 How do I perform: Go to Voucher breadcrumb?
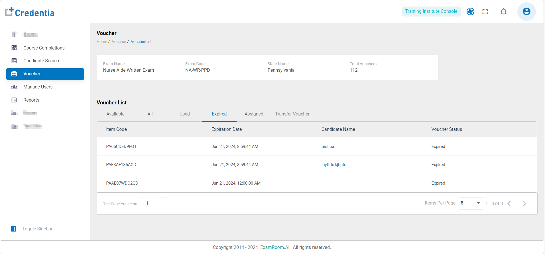tap(119, 42)
